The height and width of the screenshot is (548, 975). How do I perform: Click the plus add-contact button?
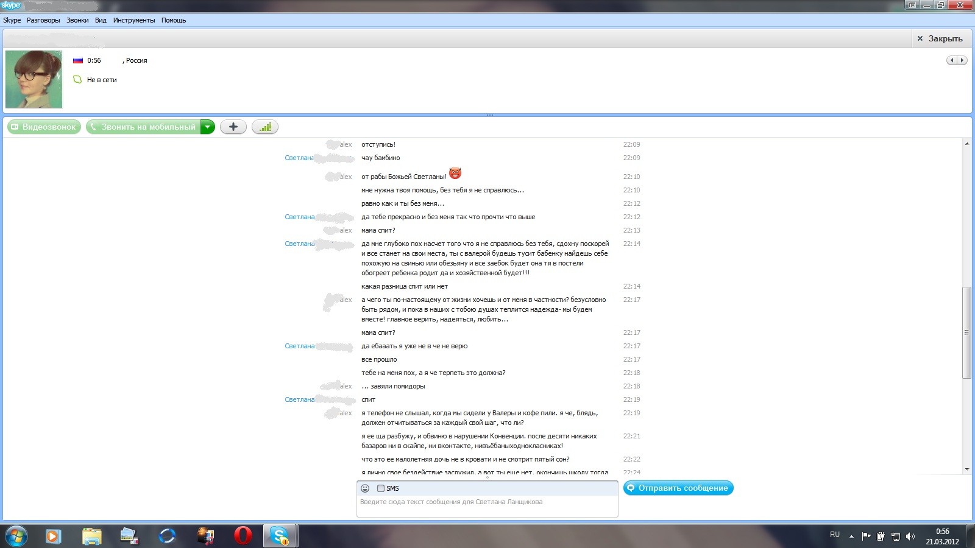[233, 127]
